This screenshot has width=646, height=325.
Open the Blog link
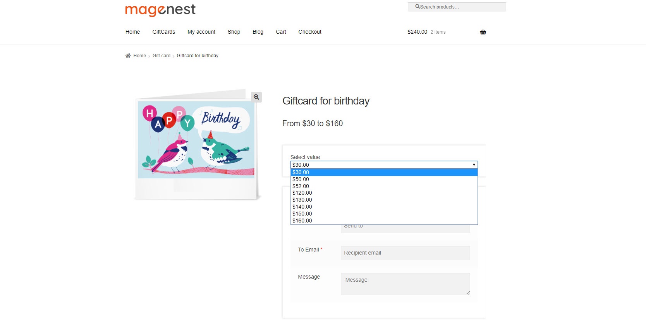coord(258,32)
